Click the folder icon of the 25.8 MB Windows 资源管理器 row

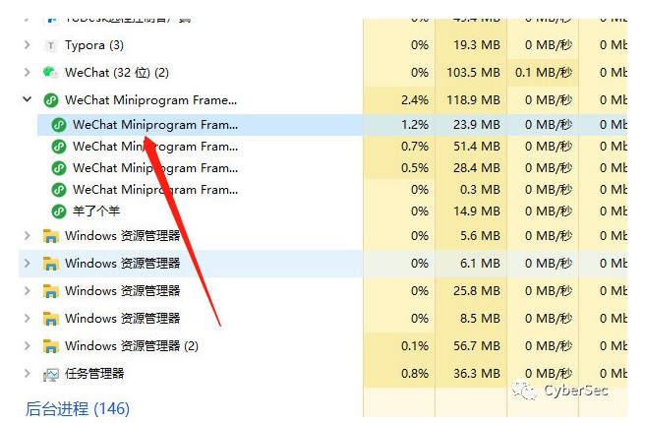point(50,291)
